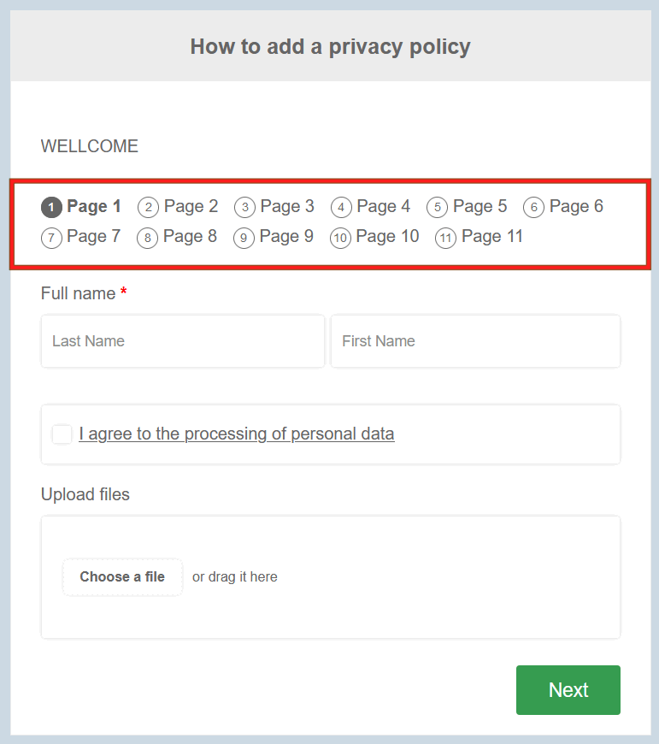Navigate to the Page 6 step
This screenshot has height=744, width=659.
pyautogui.click(x=533, y=206)
